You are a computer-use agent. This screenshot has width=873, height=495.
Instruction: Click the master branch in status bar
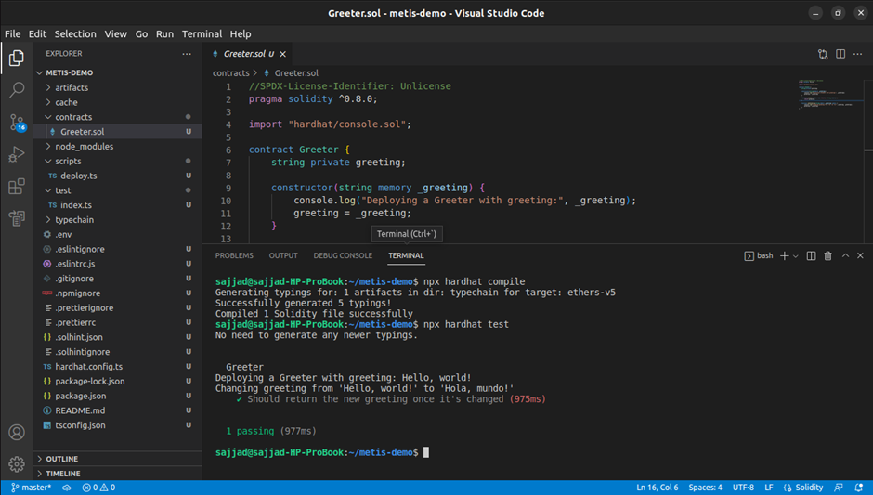pyautogui.click(x=31, y=488)
